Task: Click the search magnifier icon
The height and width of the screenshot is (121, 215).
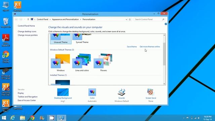Action: [163, 19]
